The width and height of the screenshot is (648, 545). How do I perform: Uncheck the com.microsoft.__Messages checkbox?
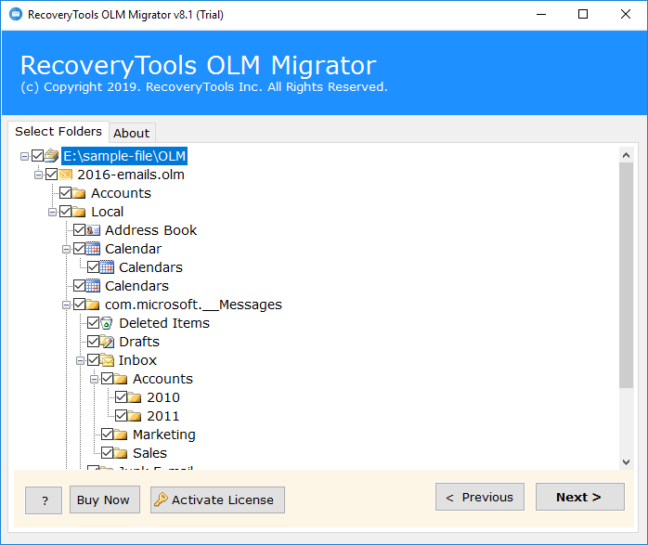tap(79, 305)
